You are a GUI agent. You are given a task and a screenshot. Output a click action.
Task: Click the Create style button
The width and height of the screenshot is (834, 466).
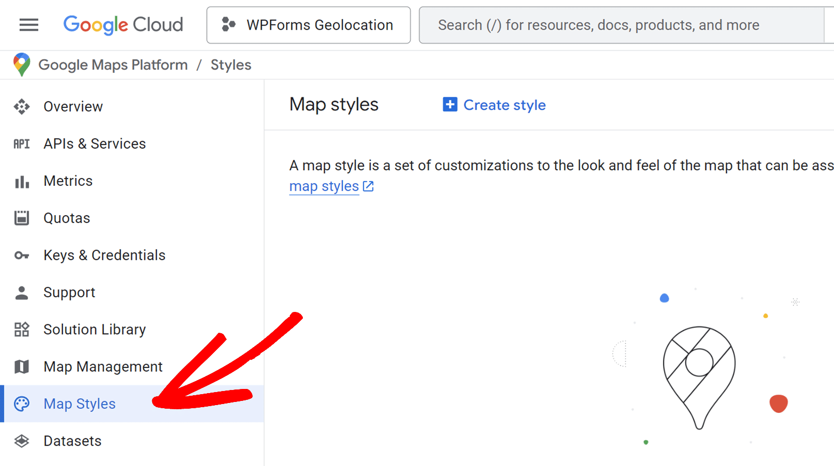click(x=494, y=105)
